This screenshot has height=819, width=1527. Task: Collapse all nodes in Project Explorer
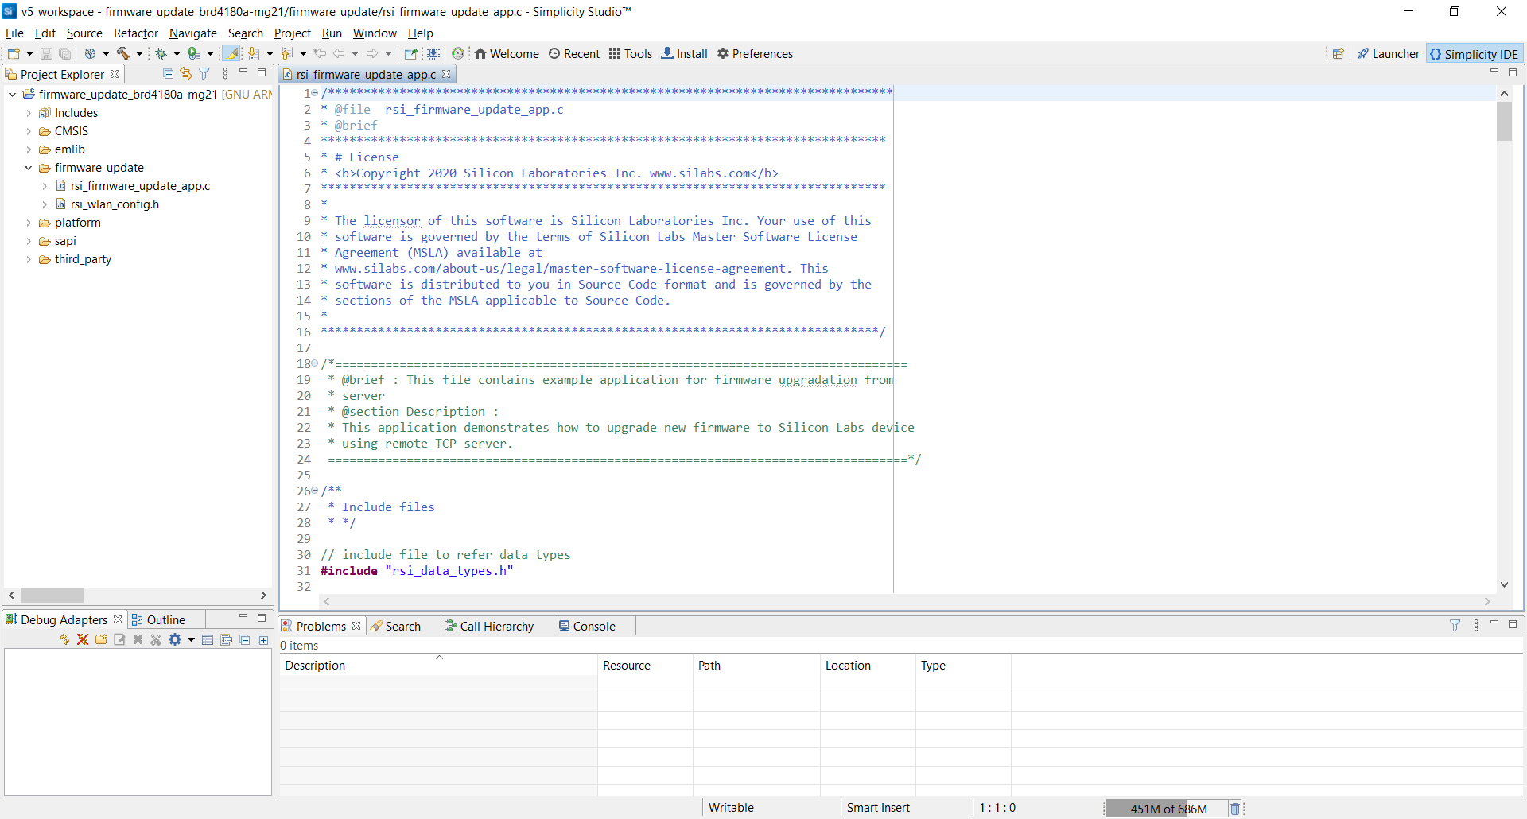click(x=168, y=73)
